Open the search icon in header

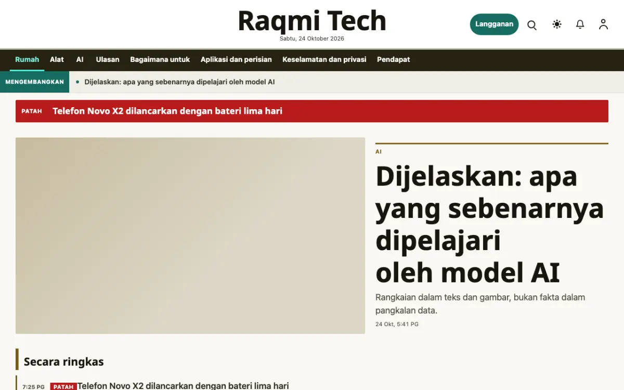tap(532, 24)
